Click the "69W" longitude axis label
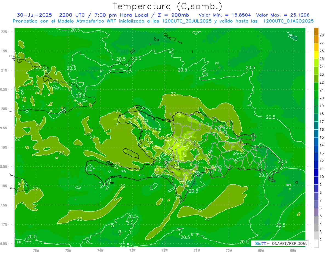Viewport: 329px width, 254px height. click(261, 250)
